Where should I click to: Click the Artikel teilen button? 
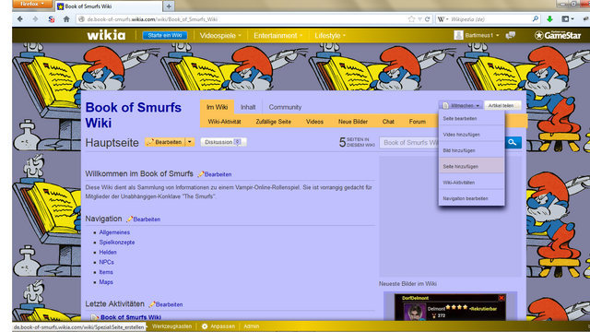point(502,105)
